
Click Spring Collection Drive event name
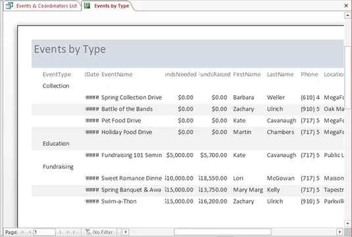click(x=132, y=97)
